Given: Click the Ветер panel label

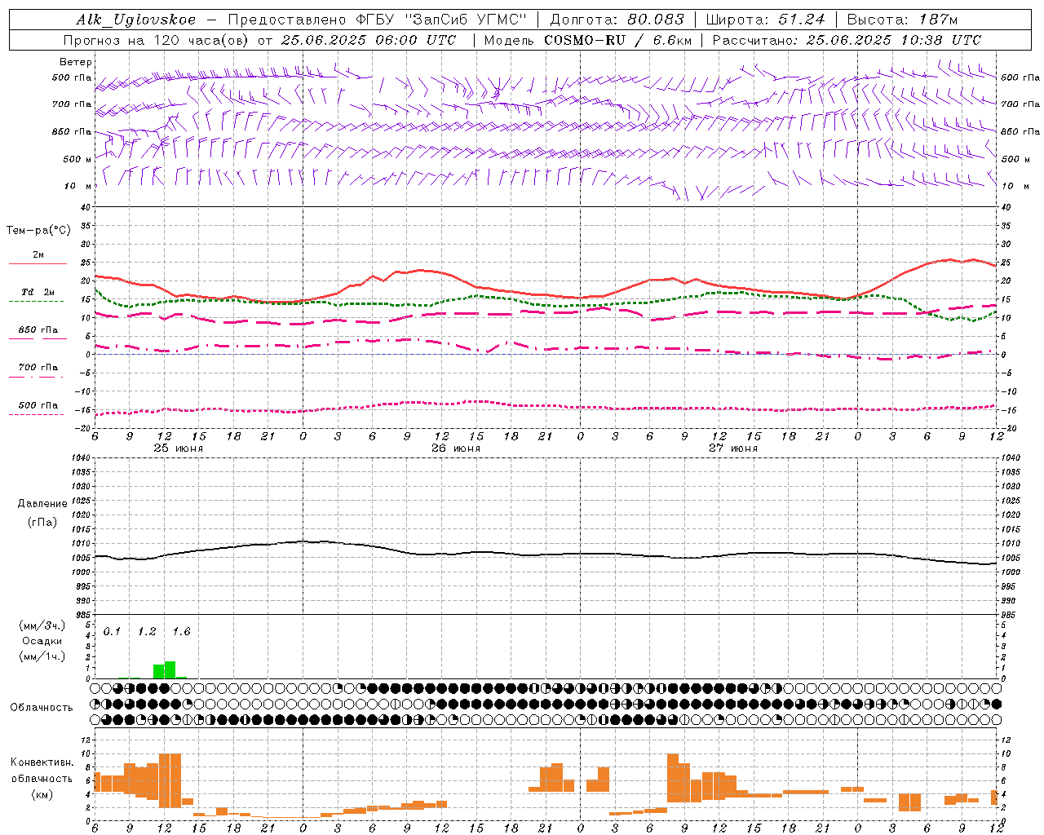Looking at the screenshot, I should coord(76,61).
